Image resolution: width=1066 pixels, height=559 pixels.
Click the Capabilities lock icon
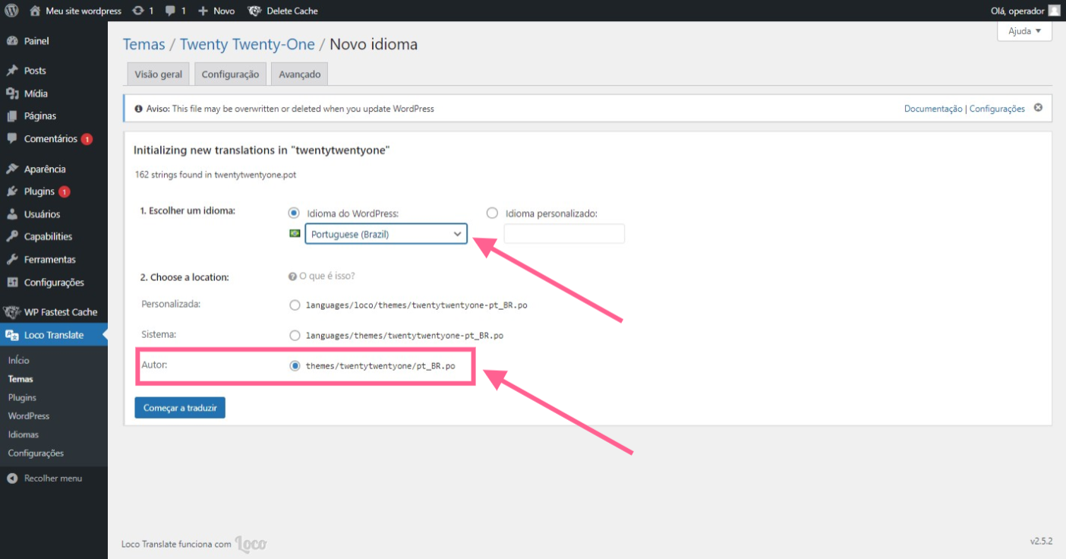click(x=12, y=237)
